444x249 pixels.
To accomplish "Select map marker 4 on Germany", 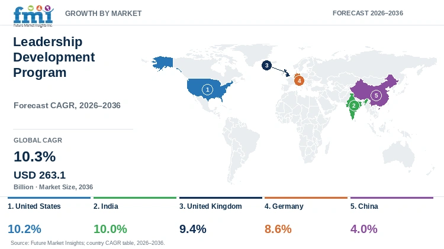I will click(x=299, y=80).
